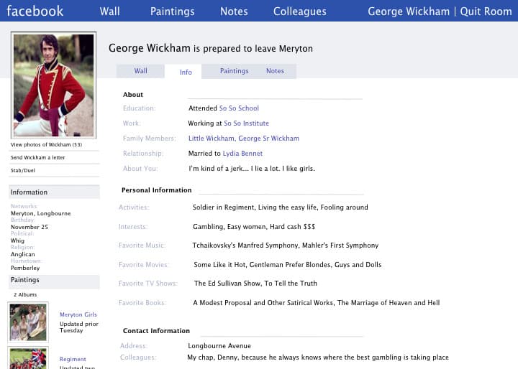Click the Stab/Duel link
This screenshot has height=369, width=518.
point(23,171)
